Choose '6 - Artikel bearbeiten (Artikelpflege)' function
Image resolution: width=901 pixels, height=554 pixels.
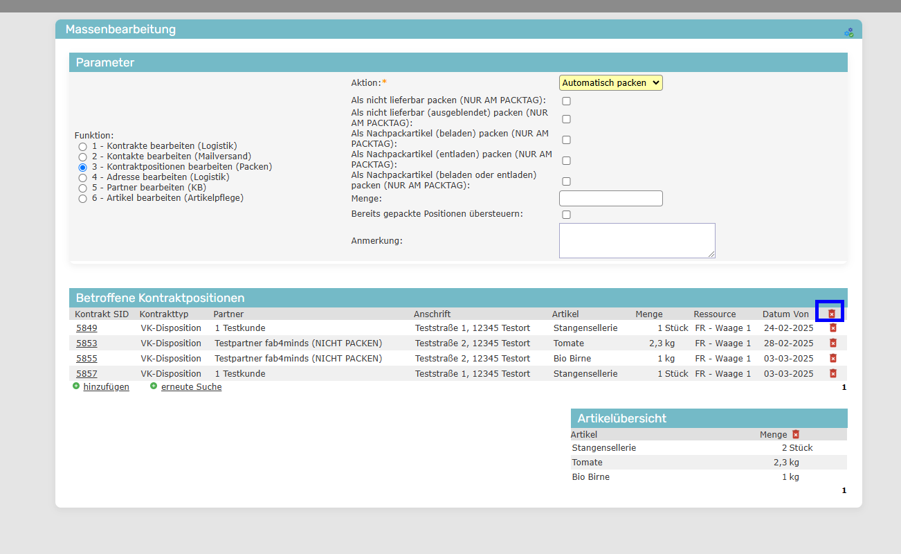(x=82, y=199)
